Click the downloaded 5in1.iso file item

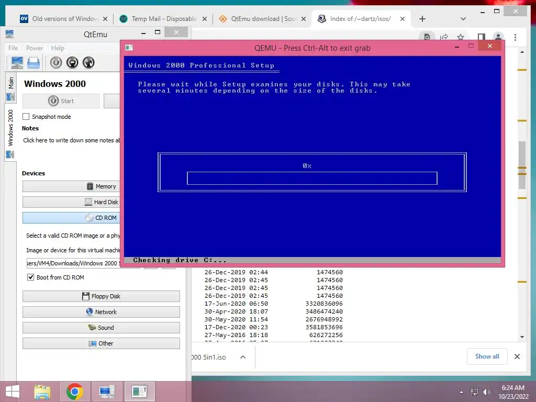tap(209, 357)
